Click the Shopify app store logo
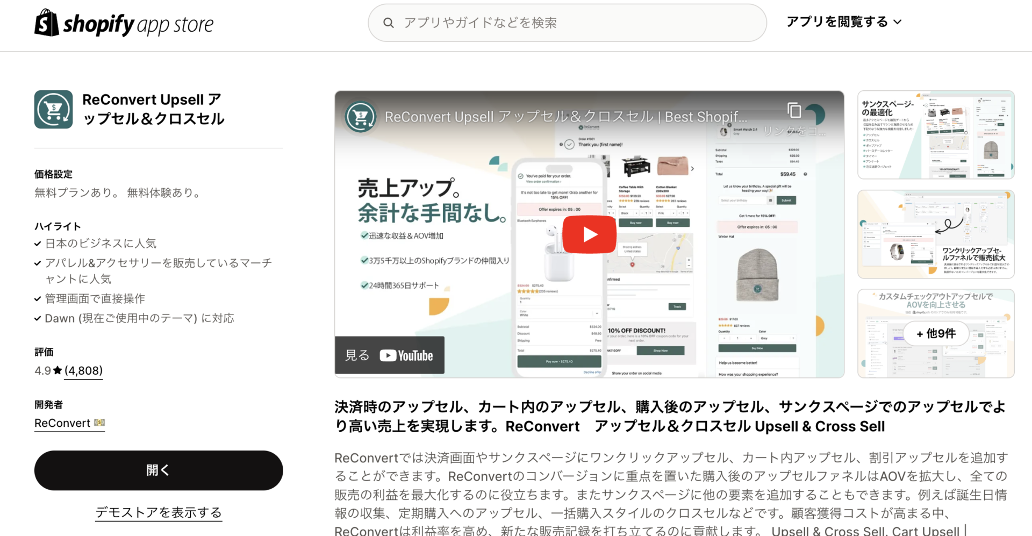This screenshot has height=536, width=1032. [123, 22]
